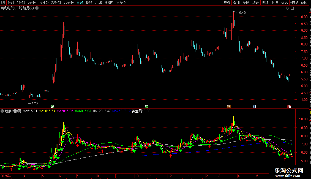Select the 15分钟 period
311x179 pixels.
click(43, 2)
